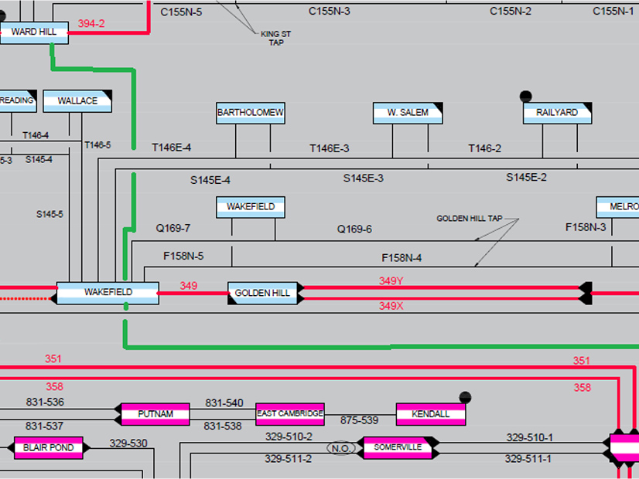
Task: Open the BLAIR POND substation
Action: pyautogui.click(x=49, y=447)
